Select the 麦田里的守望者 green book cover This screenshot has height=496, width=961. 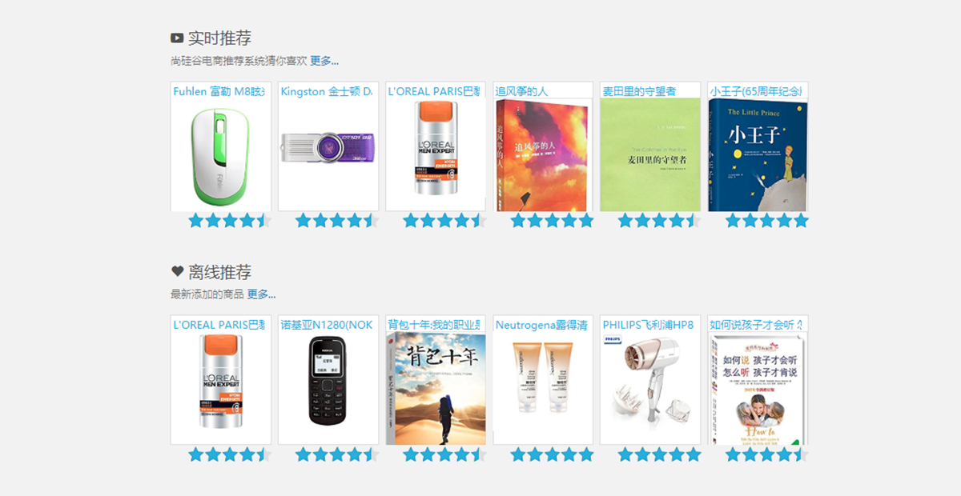[650, 155]
